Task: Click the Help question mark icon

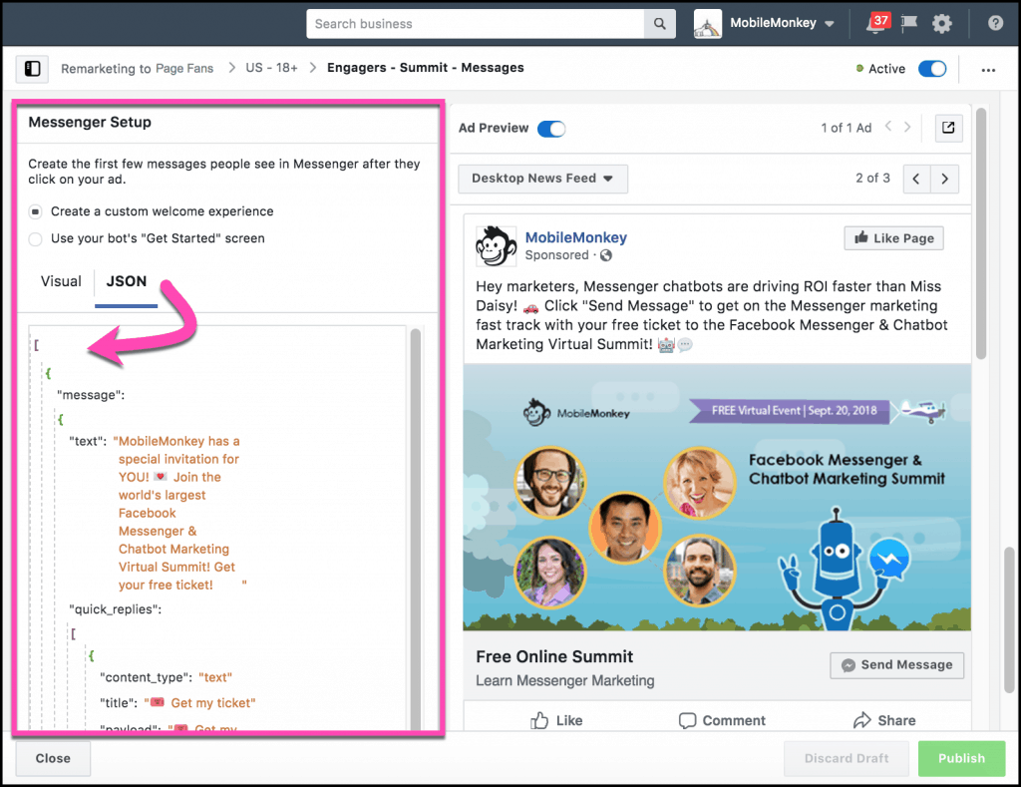Action: tap(994, 23)
